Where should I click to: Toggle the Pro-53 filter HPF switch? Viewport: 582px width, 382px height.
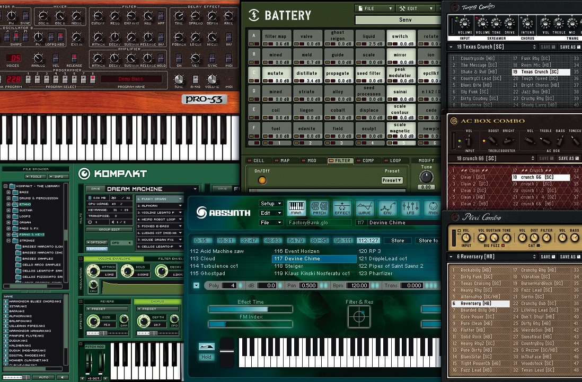[x=161, y=16]
